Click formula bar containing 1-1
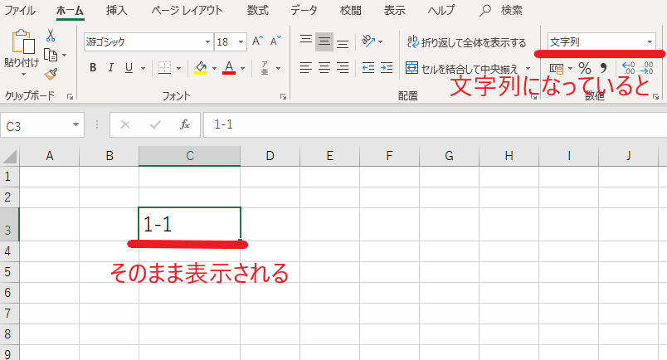Screen dimensions: 667x360 pyautogui.click(x=435, y=124)
